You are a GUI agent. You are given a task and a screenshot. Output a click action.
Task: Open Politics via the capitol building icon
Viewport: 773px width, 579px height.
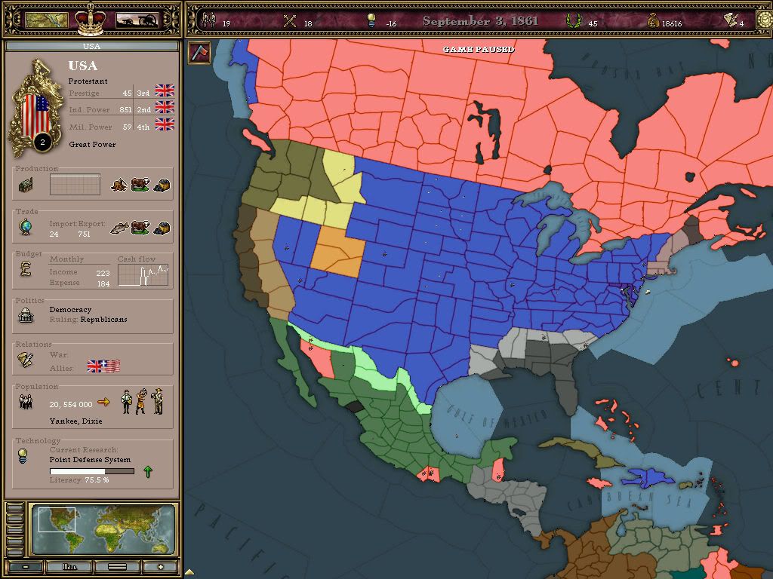[x=26, y=315]
